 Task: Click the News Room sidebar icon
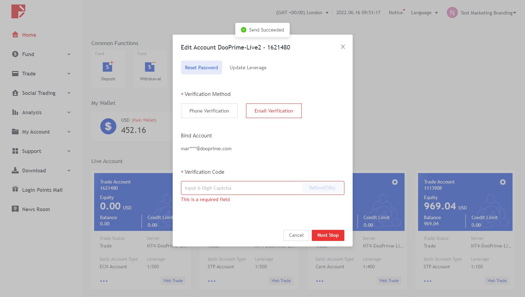pos(15,209)
